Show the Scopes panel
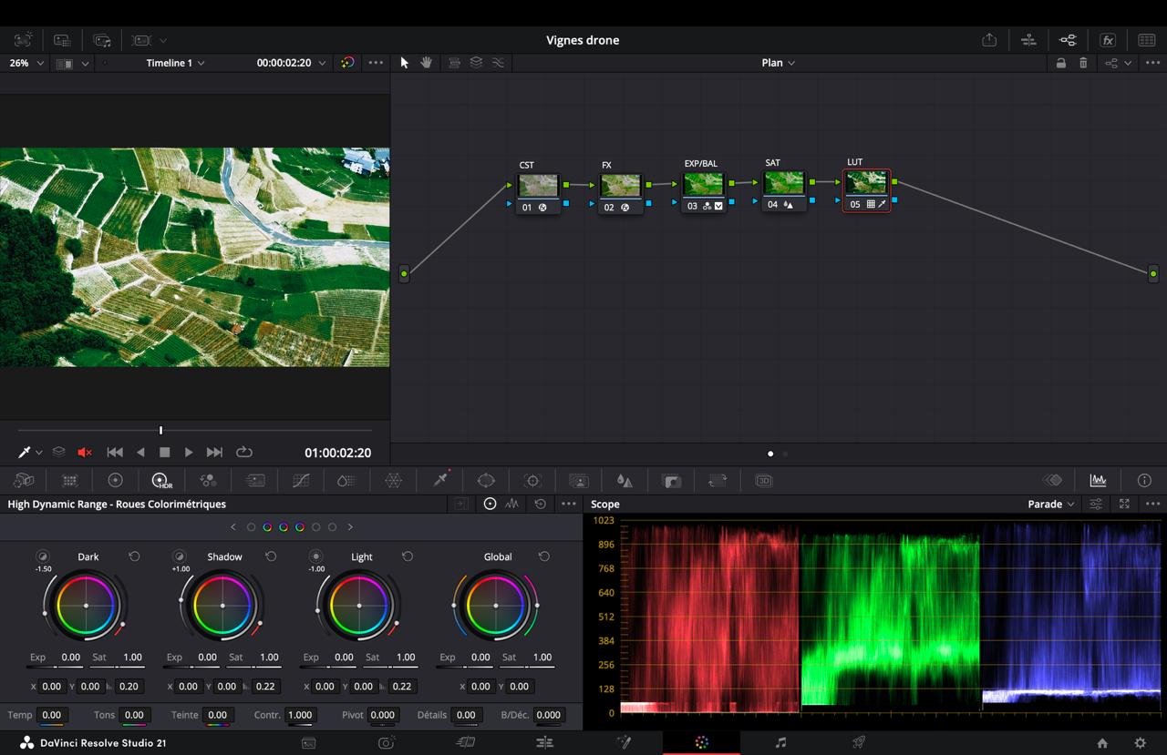The height and width of the screenshot is (755, 1167). click(1098, 481)
